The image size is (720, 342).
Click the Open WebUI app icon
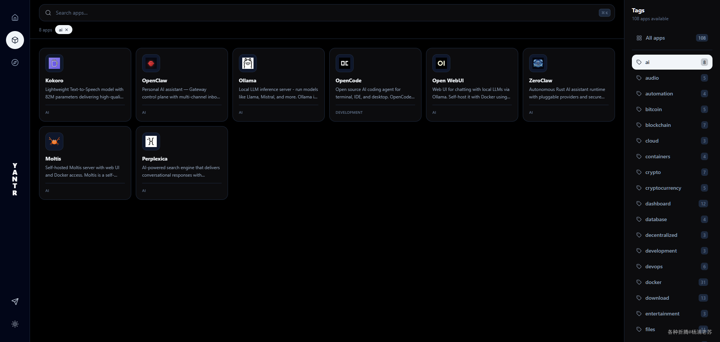pos(441,63)
